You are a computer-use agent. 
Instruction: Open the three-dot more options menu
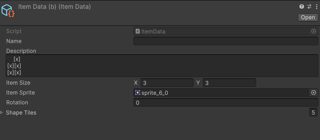(316, 6)
